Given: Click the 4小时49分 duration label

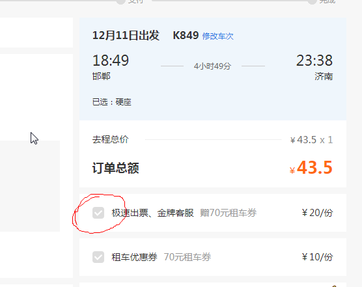Looking at the screenshot, I should (212, 66).
